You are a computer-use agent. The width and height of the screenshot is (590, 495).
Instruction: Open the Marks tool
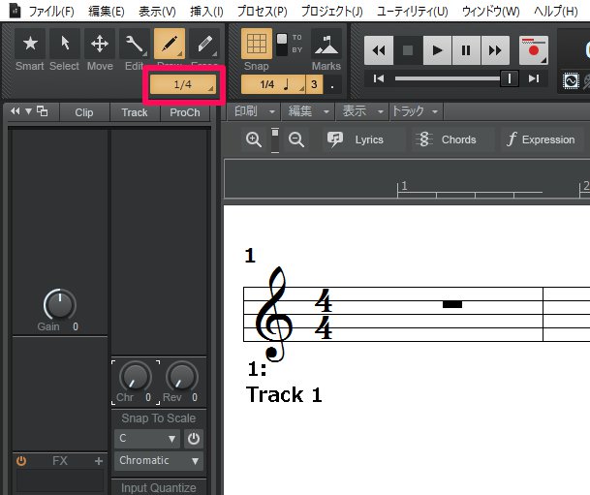(x=326, y=44)
